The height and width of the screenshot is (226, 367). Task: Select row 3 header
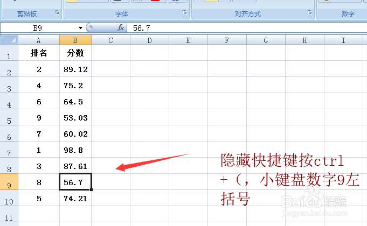pos(9,86)
